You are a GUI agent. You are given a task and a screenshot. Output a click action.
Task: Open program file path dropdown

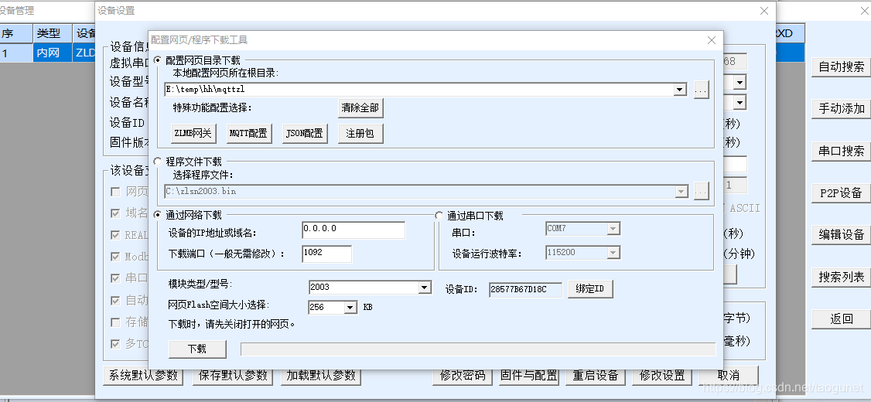[681, 192]
